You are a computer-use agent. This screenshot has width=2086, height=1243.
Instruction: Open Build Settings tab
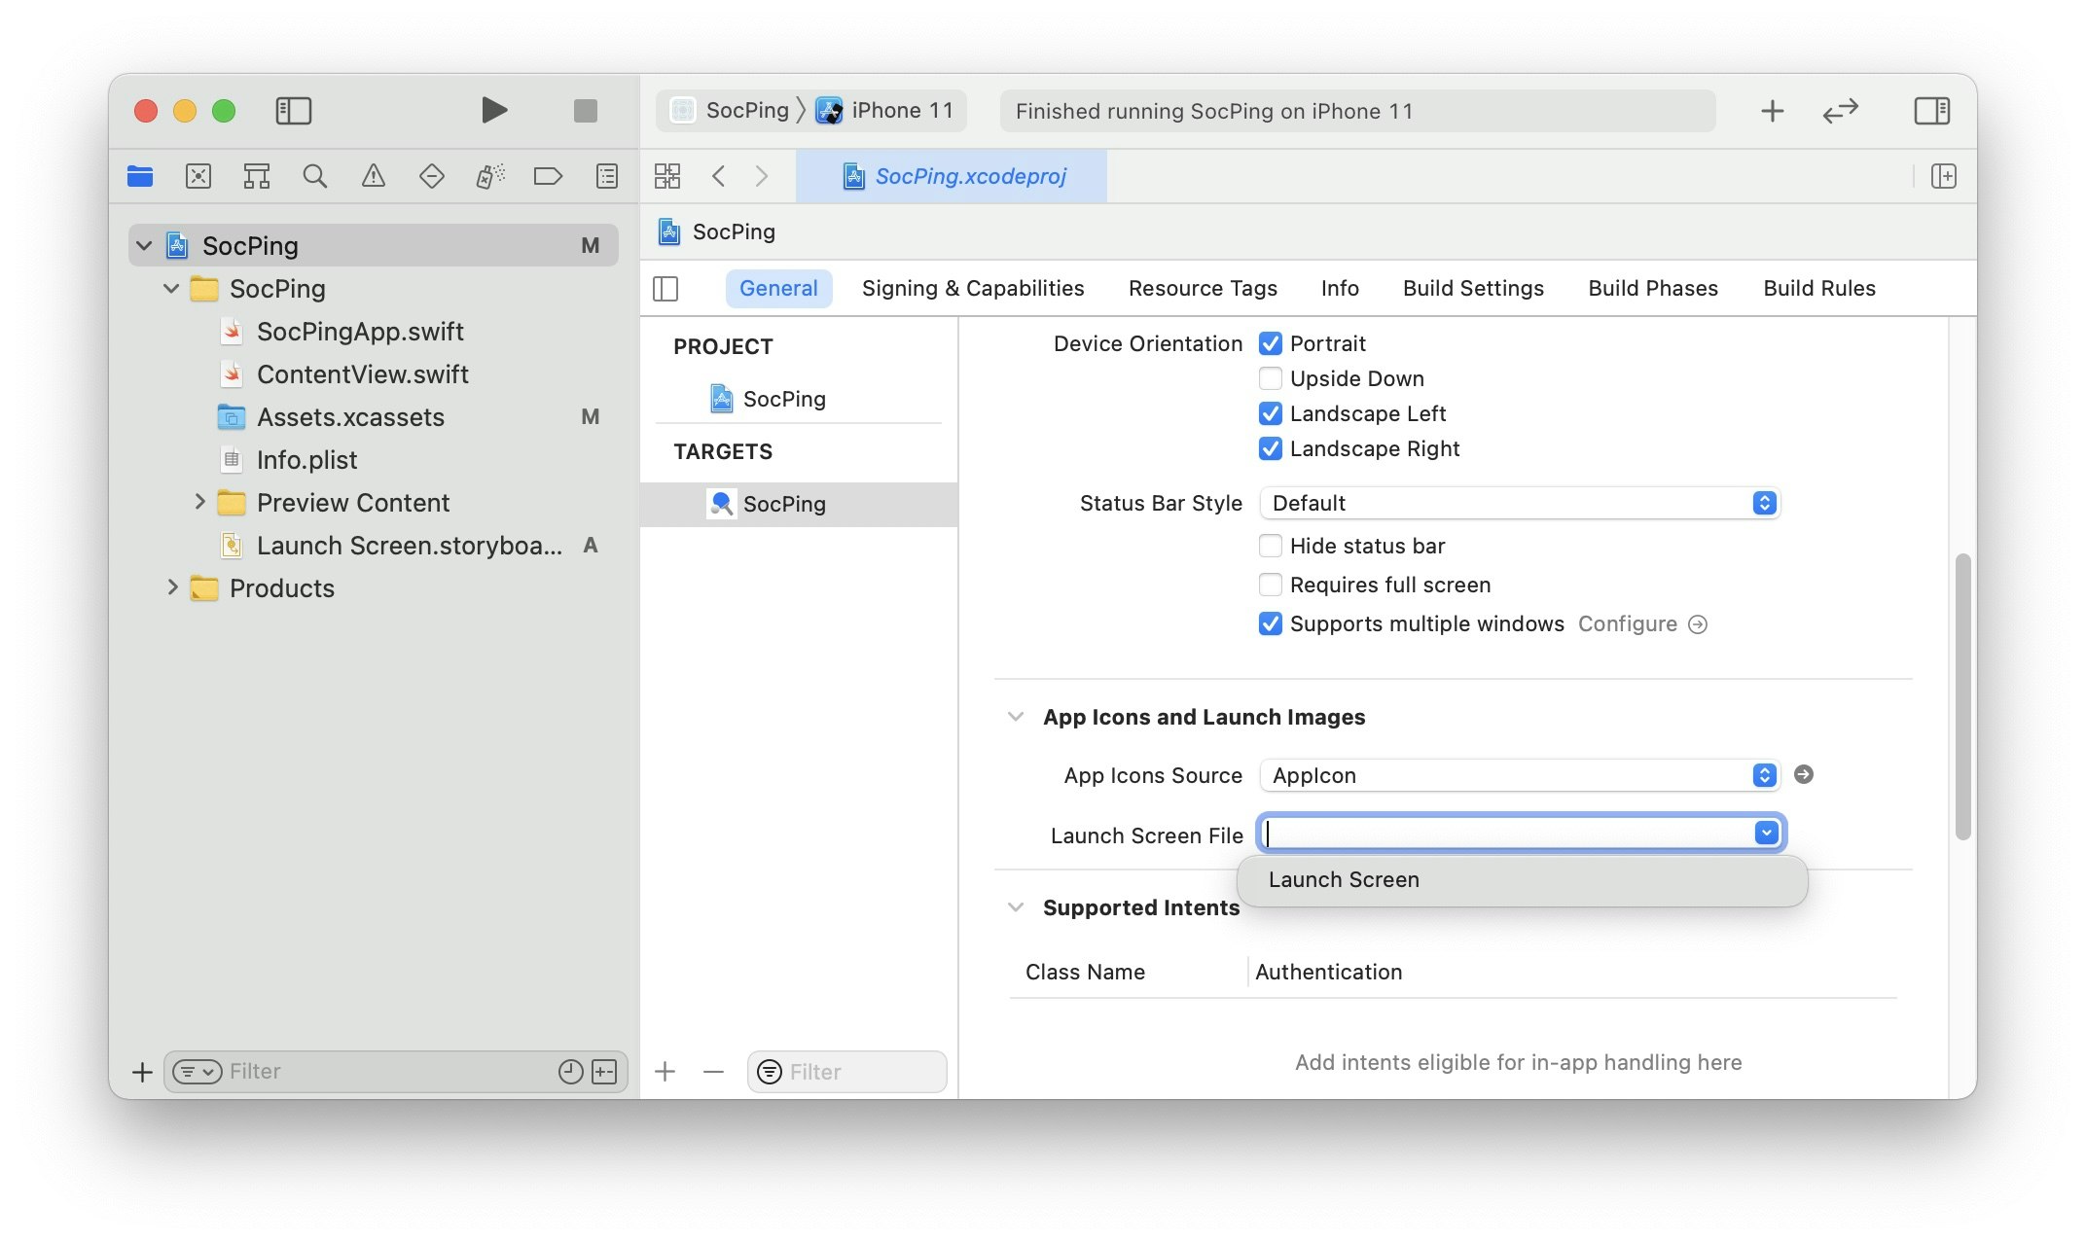click(1473, 289)
